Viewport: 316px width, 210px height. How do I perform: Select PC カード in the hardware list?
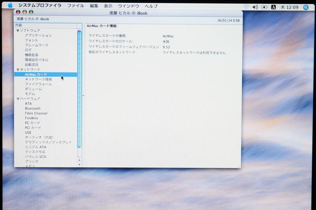coord(32,123)
